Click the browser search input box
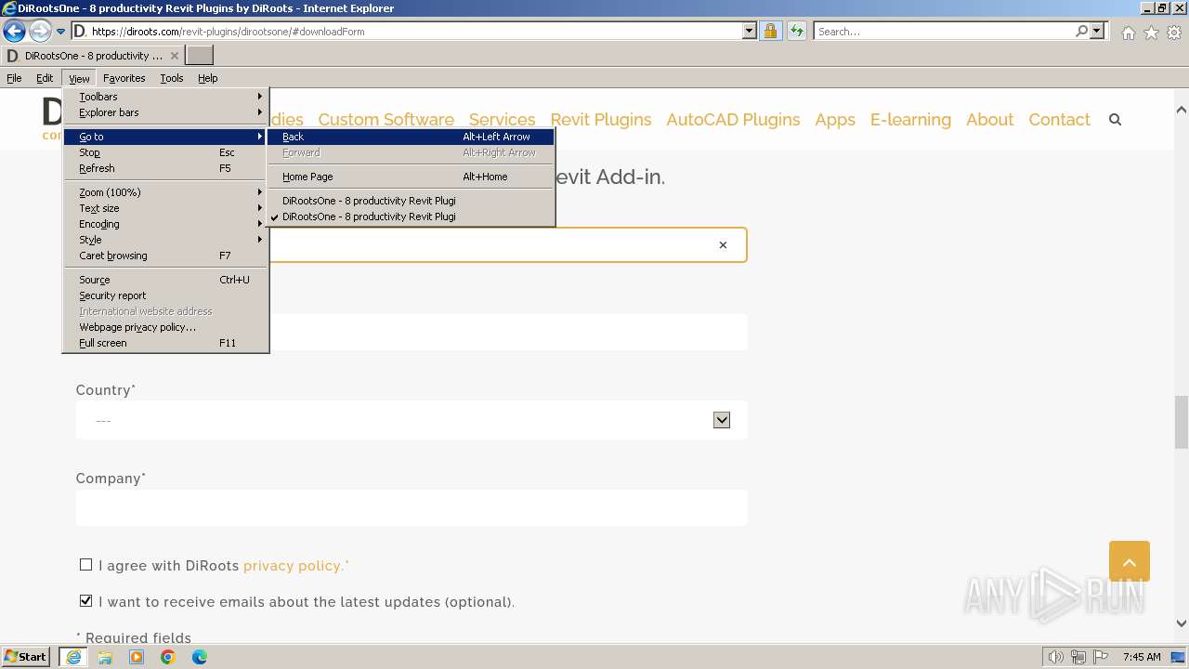Image resolution: width=1189 pixels, height=669 pixels. 944,32
